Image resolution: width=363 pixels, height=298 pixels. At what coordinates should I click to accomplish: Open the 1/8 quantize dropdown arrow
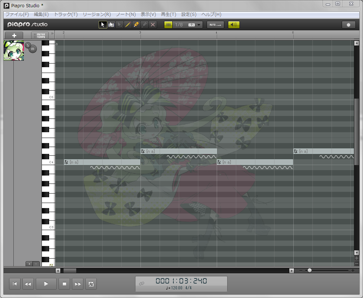(199, 25)
